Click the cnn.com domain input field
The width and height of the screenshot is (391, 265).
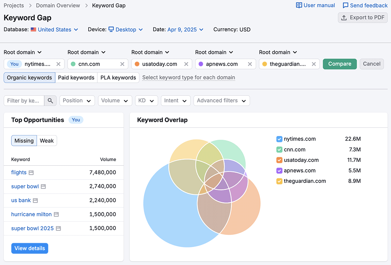point(98,64)
